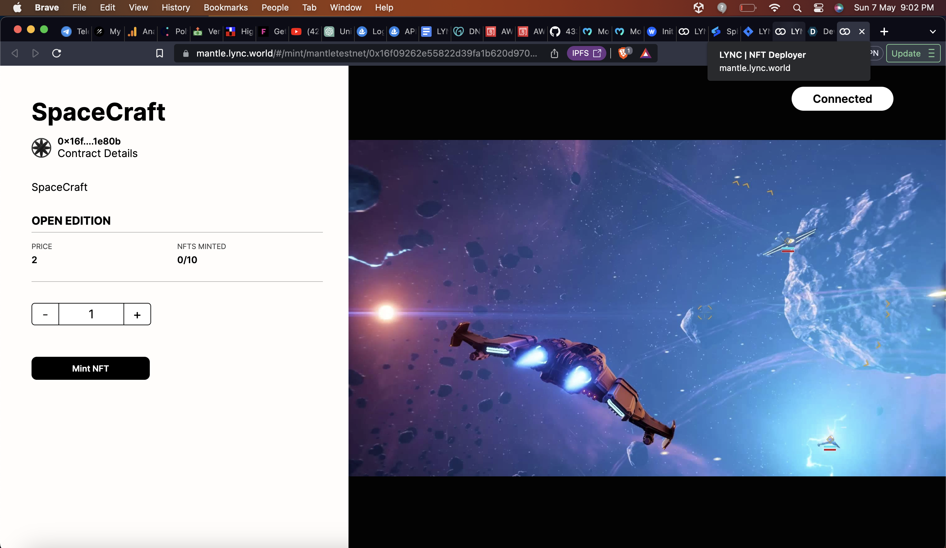Click the Brave Rewards triangle icon

[645, 53]
